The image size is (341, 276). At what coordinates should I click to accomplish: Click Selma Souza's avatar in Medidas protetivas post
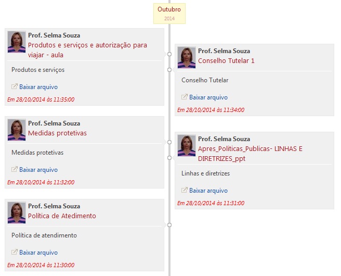pos(17,130)
